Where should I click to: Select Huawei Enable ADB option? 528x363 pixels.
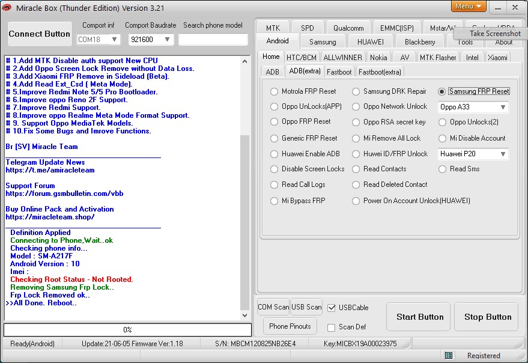click(x=305, y=154)
